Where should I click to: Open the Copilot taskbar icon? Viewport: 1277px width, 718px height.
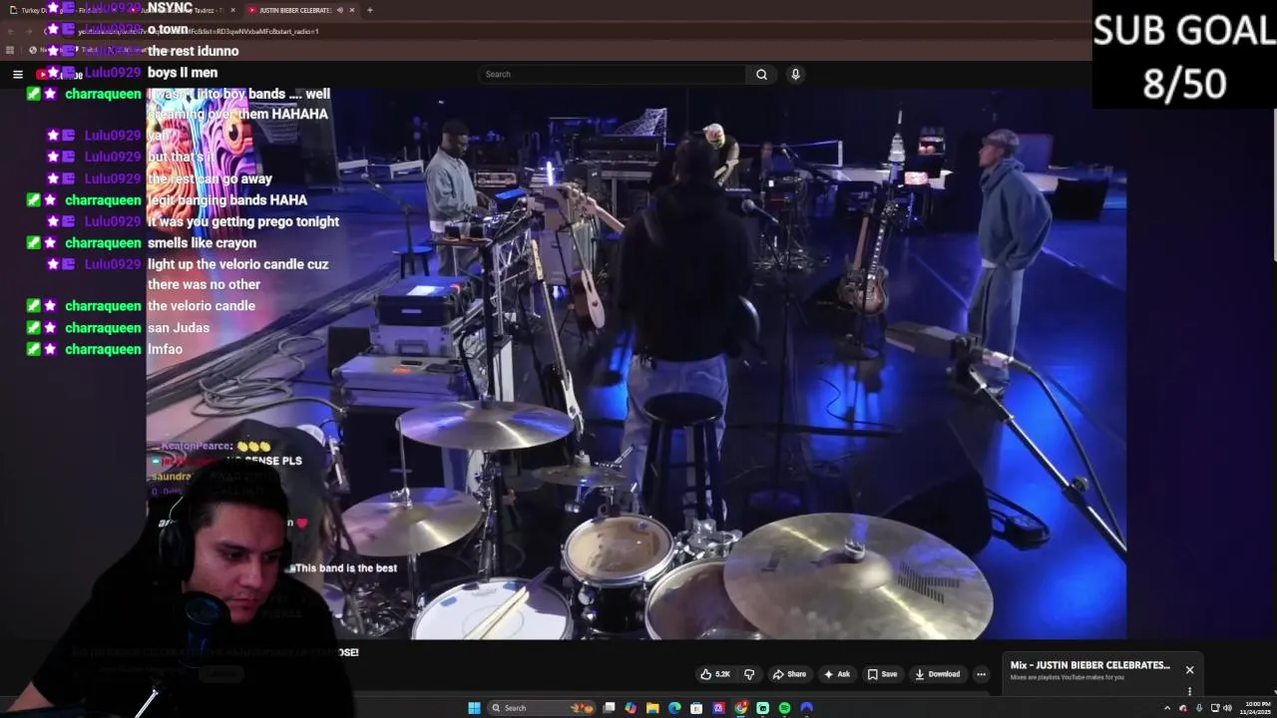[x=631, y=708]
